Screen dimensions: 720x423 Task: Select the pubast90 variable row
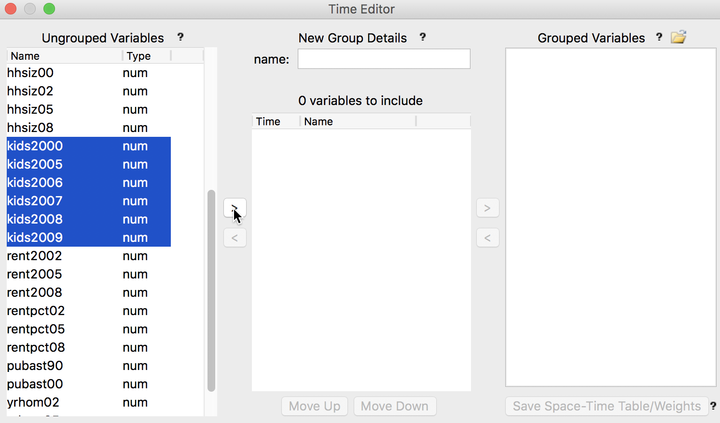(89, 366)
